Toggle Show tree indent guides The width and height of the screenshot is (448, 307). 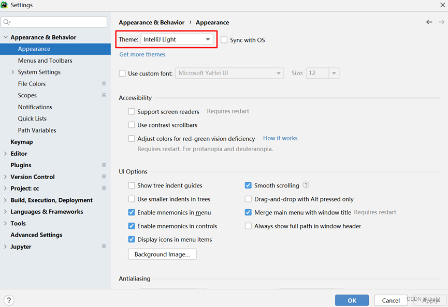coord(132,185)
